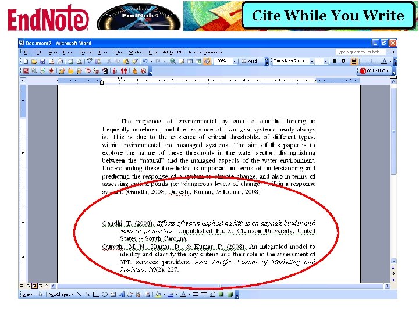
Task: Click the Format Painter brush icon
Action: coord(135,62)
